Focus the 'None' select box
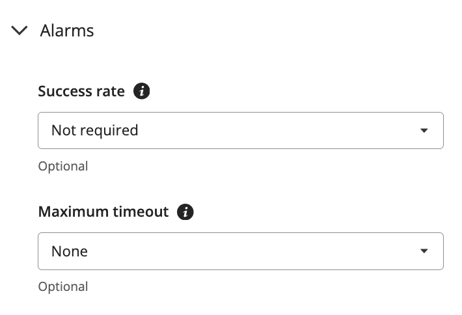Viewport: 462px width, 315px height. [241, 251]
